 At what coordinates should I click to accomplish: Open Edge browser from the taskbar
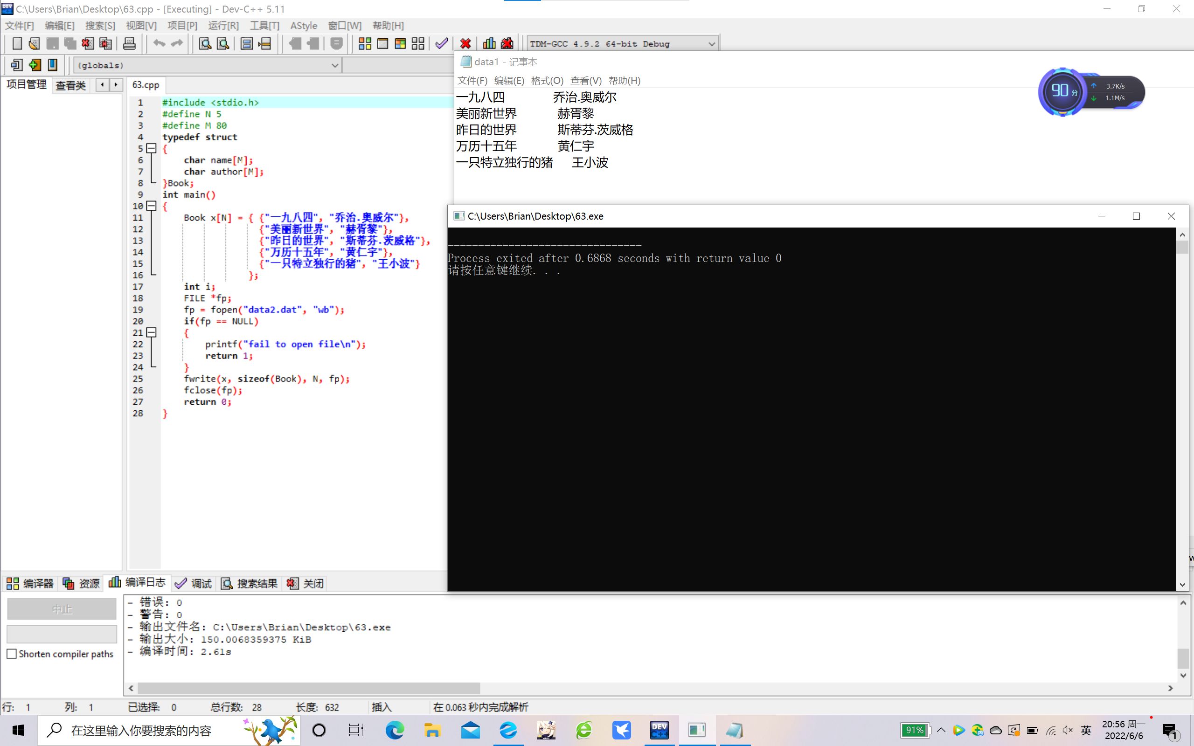pos(395,730)
